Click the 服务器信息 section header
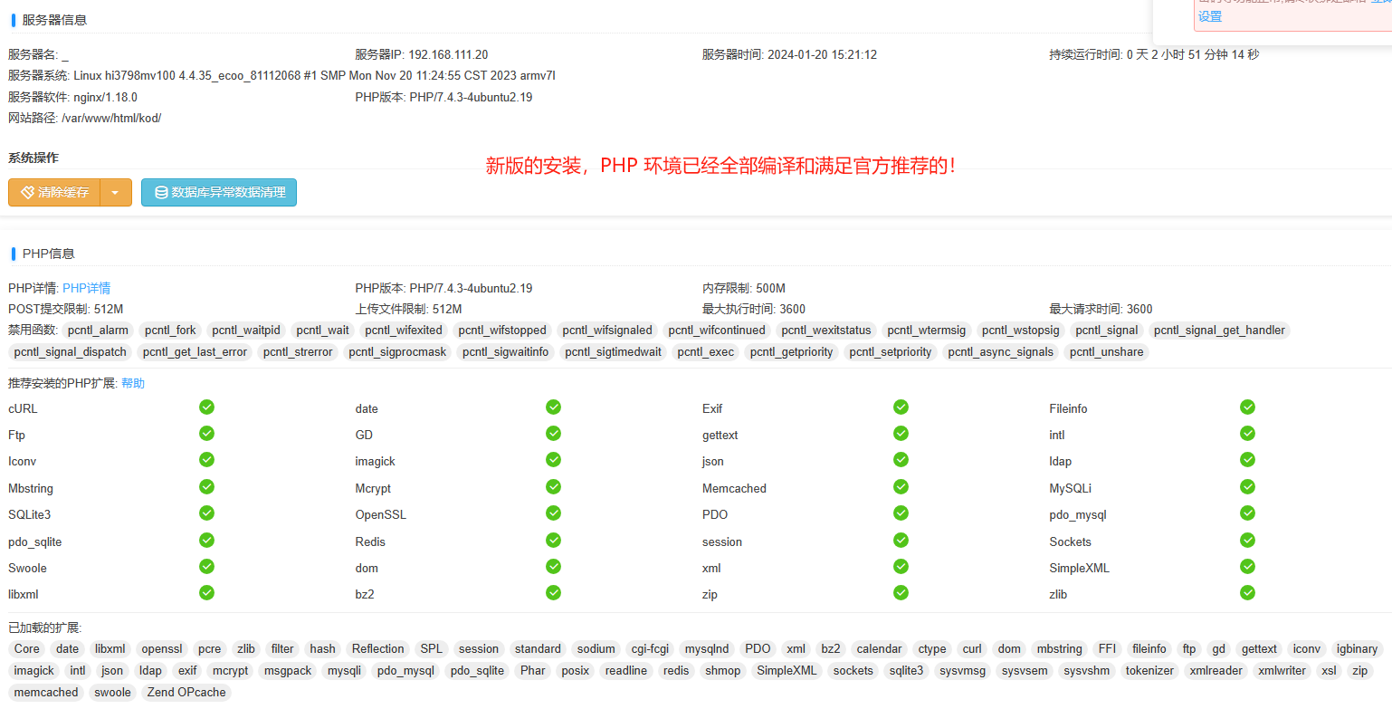The width and height of the screenshot is (1392, 709). (x=54, y=20)
